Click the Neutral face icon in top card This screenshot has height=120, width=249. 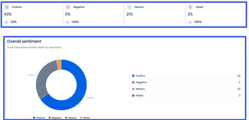[129, 7]
